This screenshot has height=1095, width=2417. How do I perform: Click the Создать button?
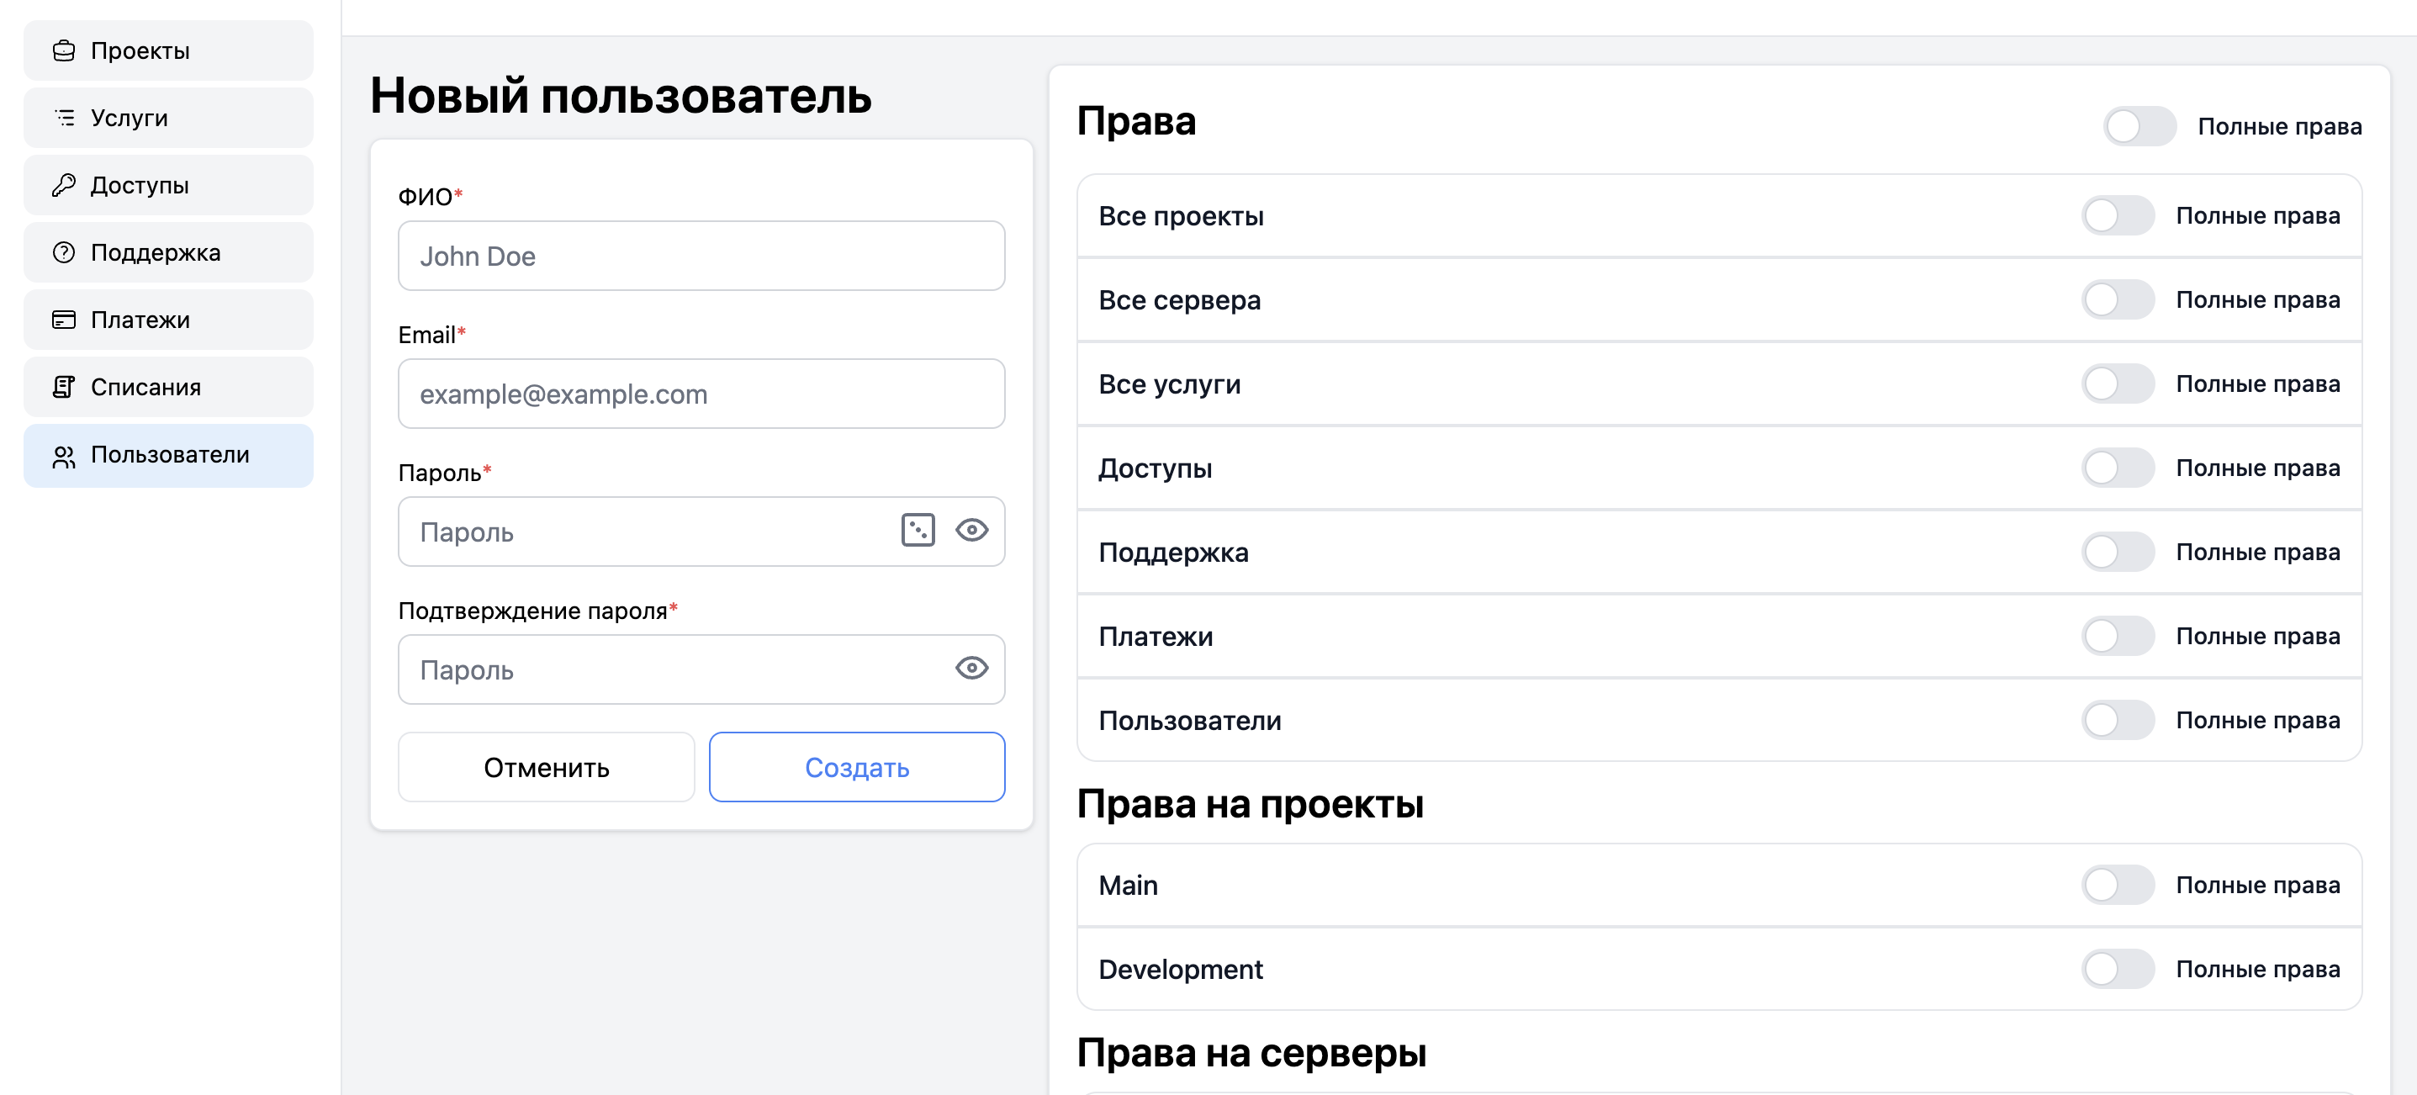tap(857, 767)
